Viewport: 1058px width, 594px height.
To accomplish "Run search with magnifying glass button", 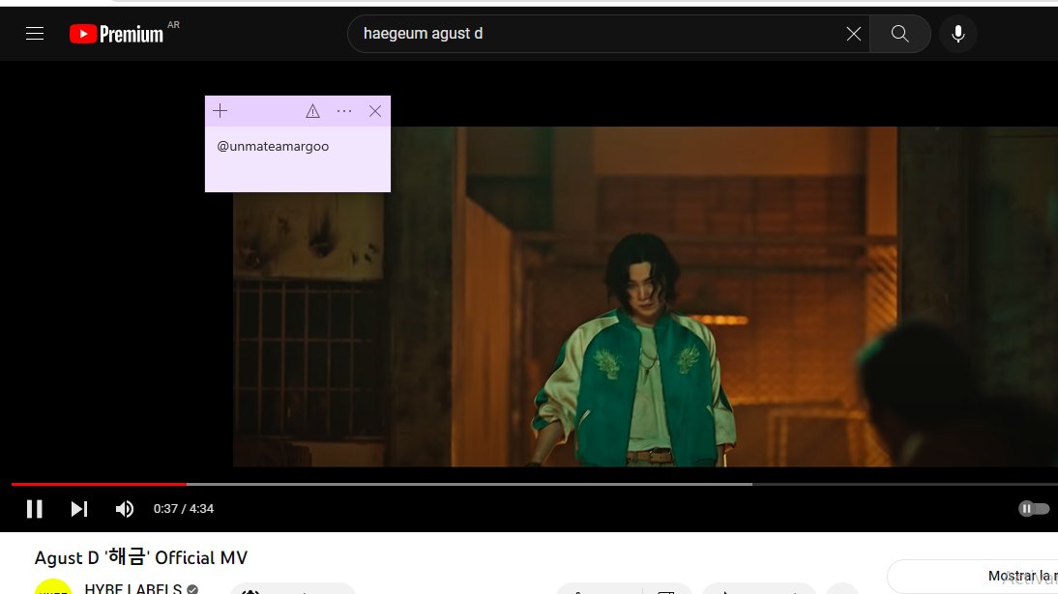I will click(x=900, y=34).
